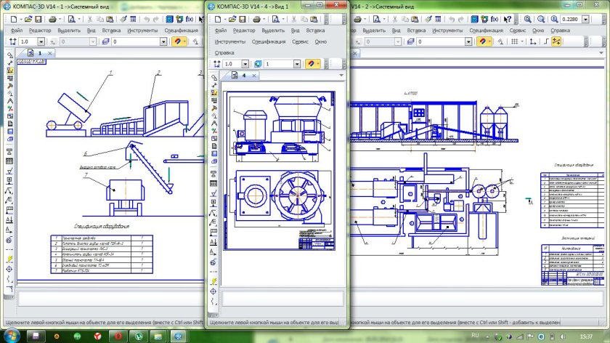Click the current step field showing 1.0 in the left window
Screen dimensions: 610x343
[x=26, y=42]
